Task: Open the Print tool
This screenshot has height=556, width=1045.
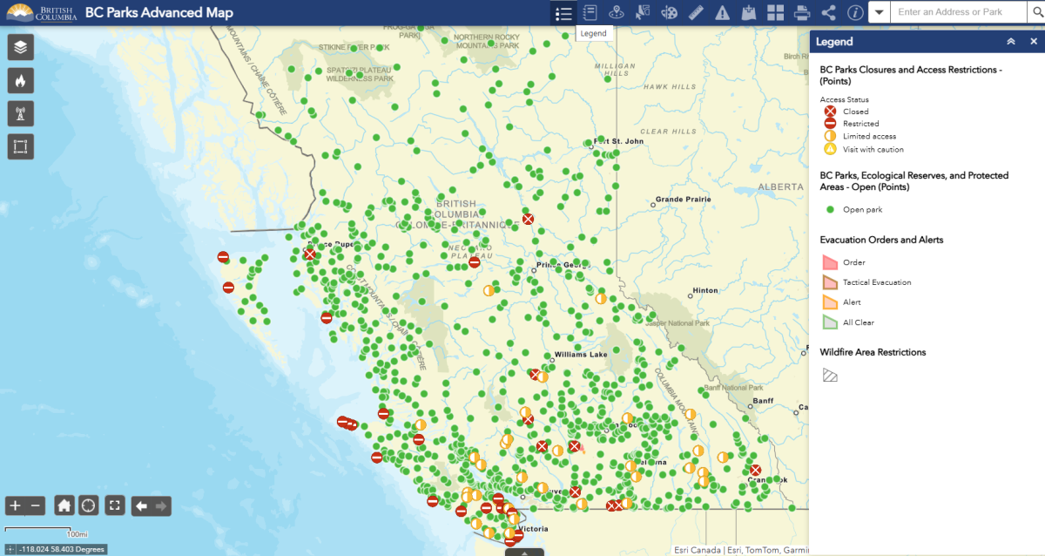Action: [800, 12]
